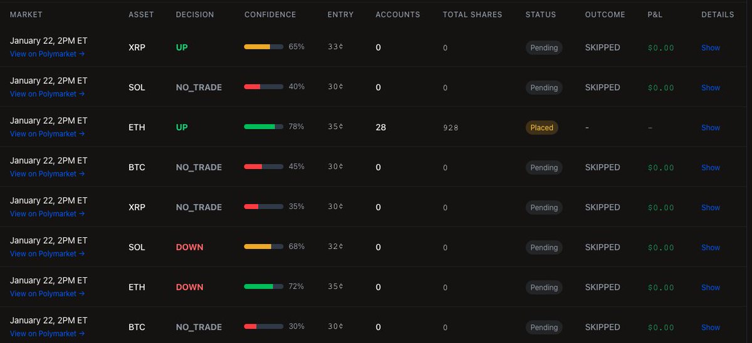Click NO_TRADE decision in the SOL row

pyautogui.click(x=199, y=88)
